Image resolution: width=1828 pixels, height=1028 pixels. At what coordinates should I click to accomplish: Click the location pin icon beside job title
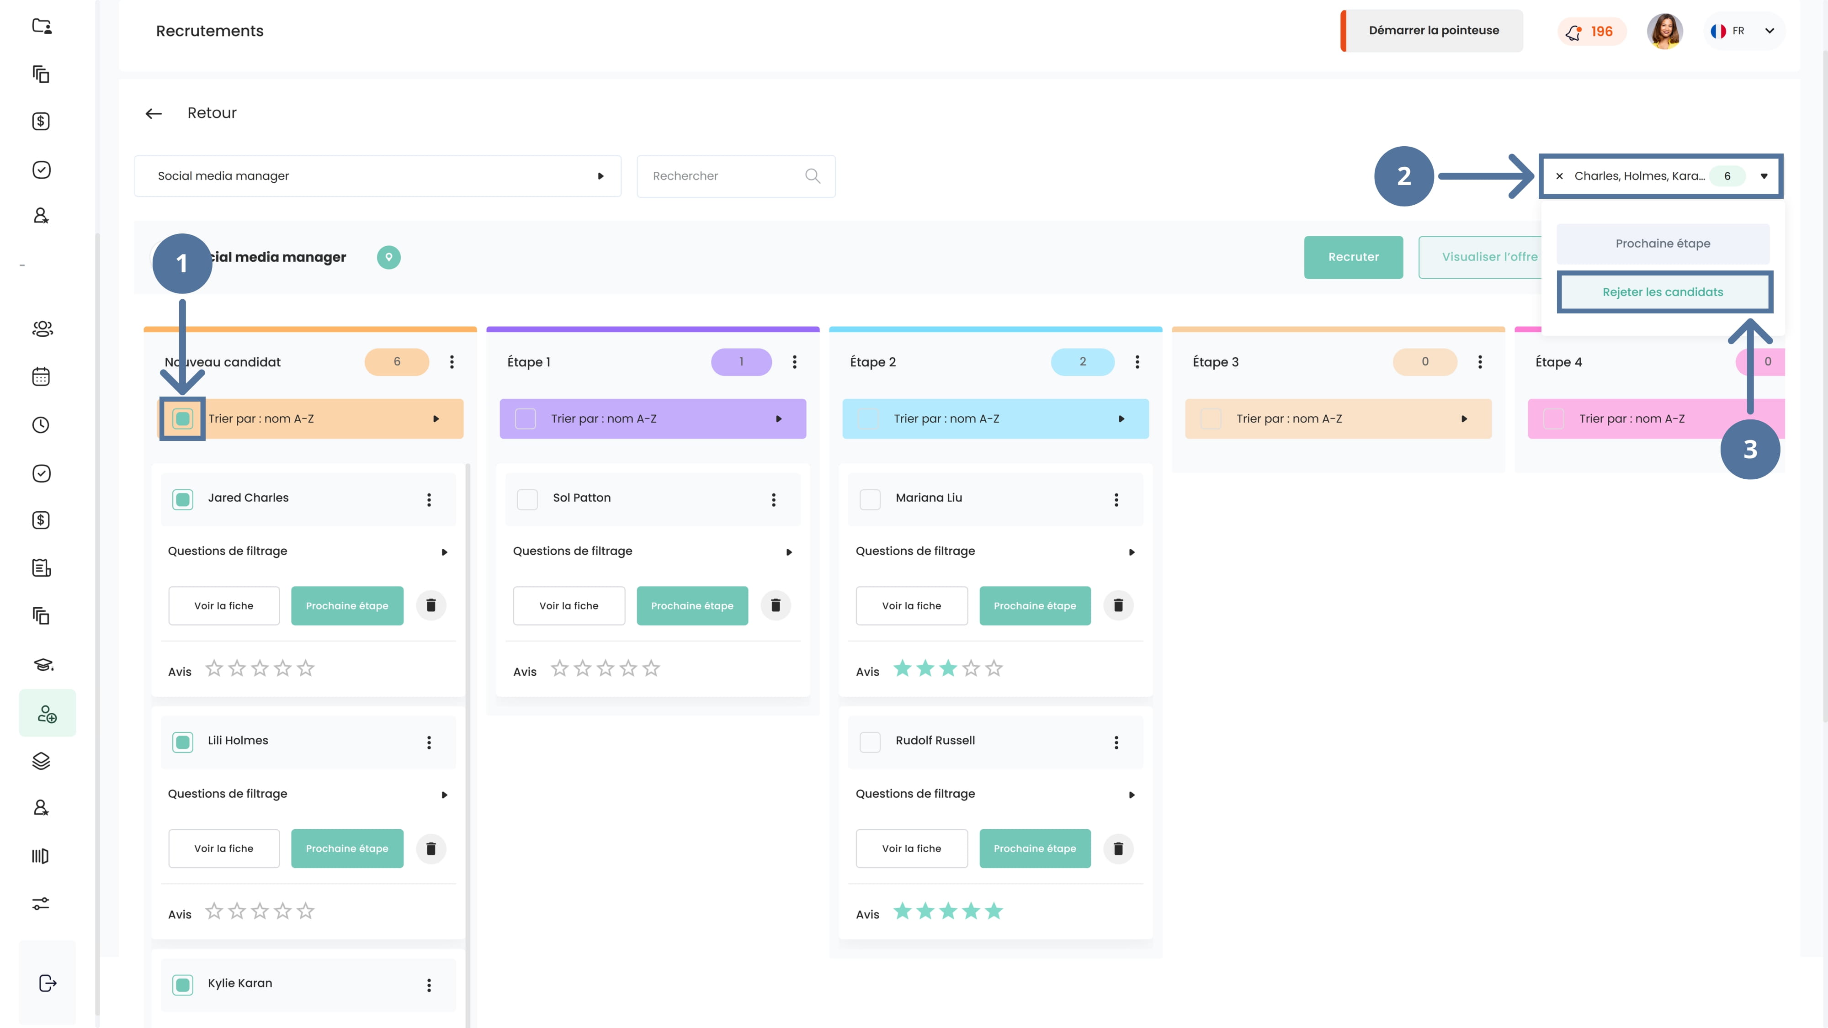click(388, 257)
